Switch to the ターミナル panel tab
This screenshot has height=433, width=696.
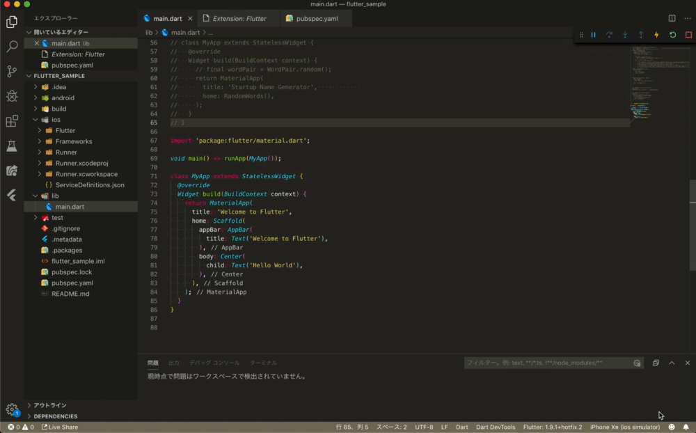(263, 363)
